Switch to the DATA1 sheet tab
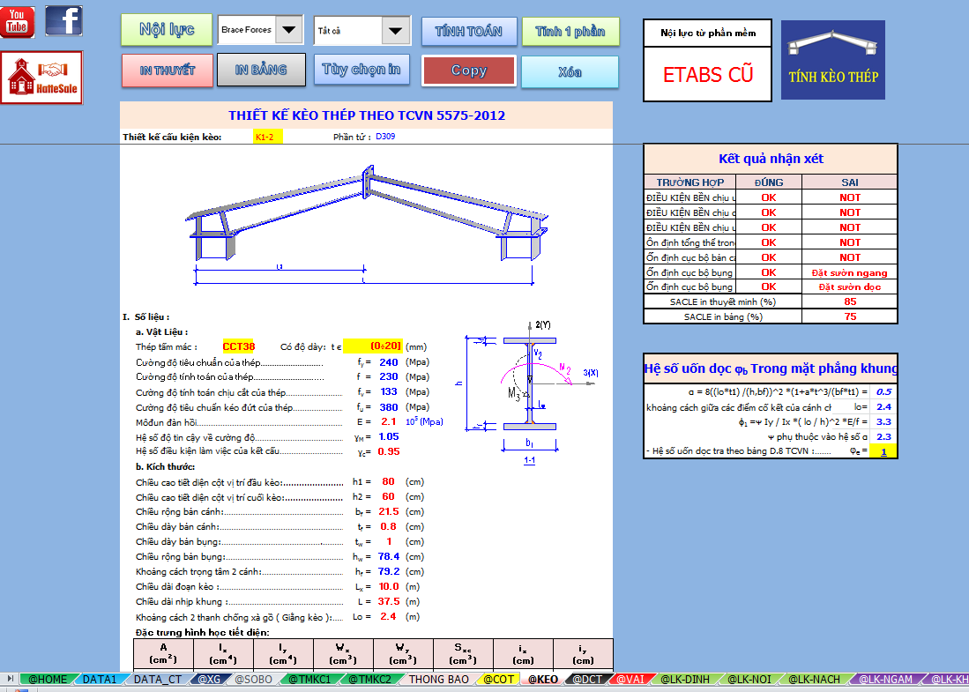 [x=100, y=679]
